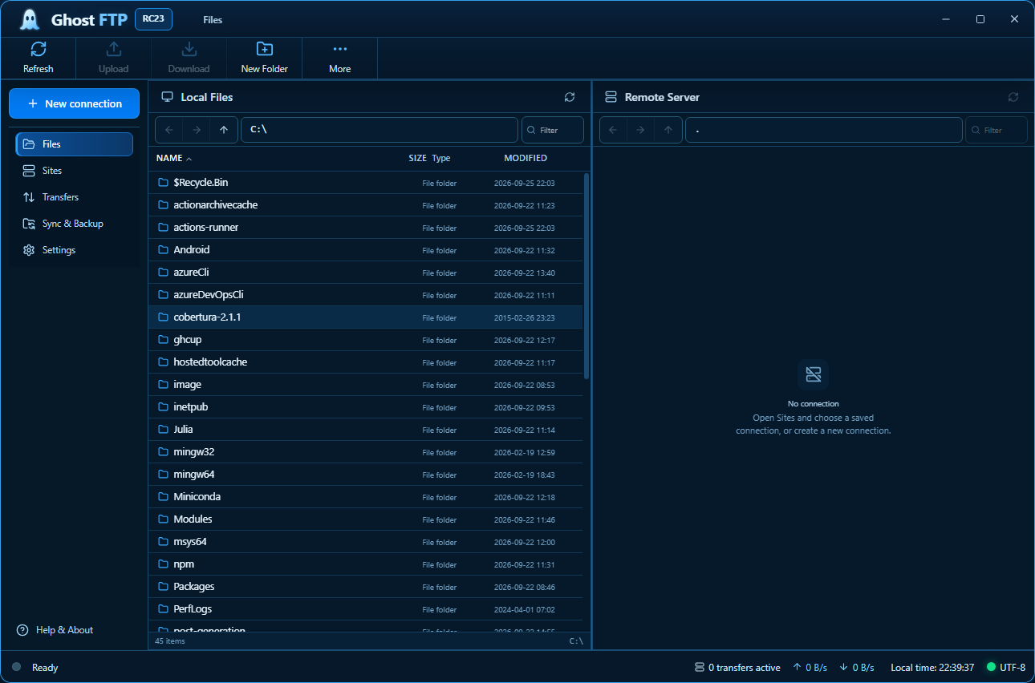Click the folder icon beside Android

163,250
